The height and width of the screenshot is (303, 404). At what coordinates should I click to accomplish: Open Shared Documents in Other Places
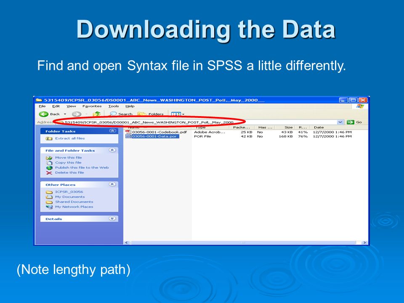tap(74, 202)
